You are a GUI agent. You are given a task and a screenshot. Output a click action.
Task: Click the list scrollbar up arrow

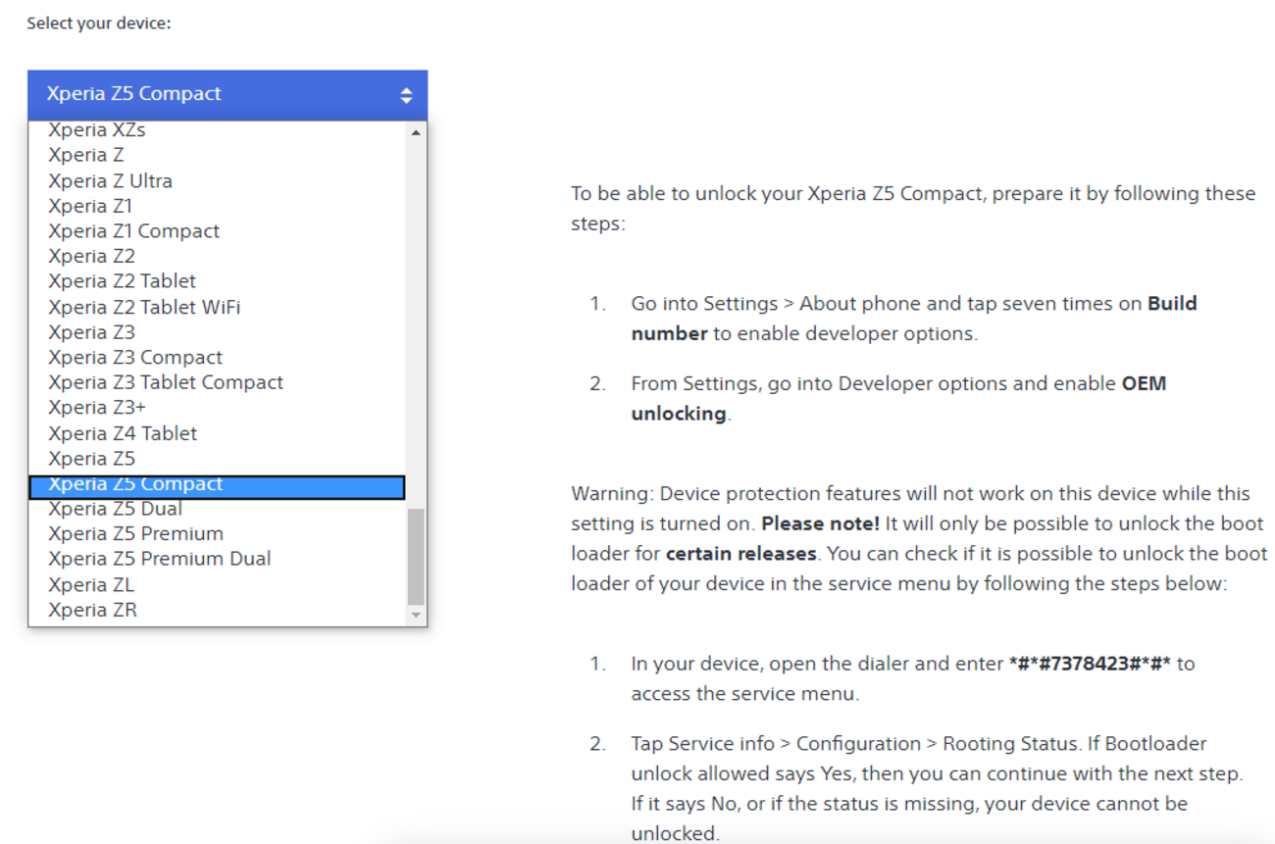(x=417, y=131)
